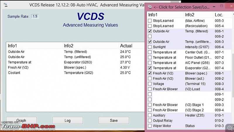Check Temperature at A/C Panel (G56) 007-3
The height and width of the screenshot is (132, 234).
(150, 63)
